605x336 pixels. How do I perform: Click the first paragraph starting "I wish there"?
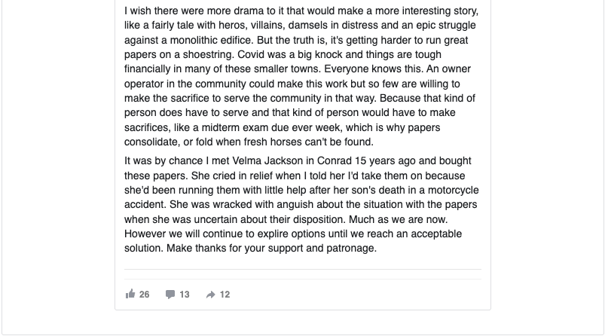[301, 77]
